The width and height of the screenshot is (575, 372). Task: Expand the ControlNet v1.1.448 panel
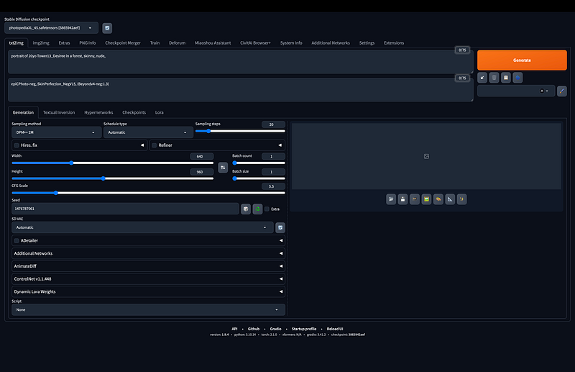[148, 278]
